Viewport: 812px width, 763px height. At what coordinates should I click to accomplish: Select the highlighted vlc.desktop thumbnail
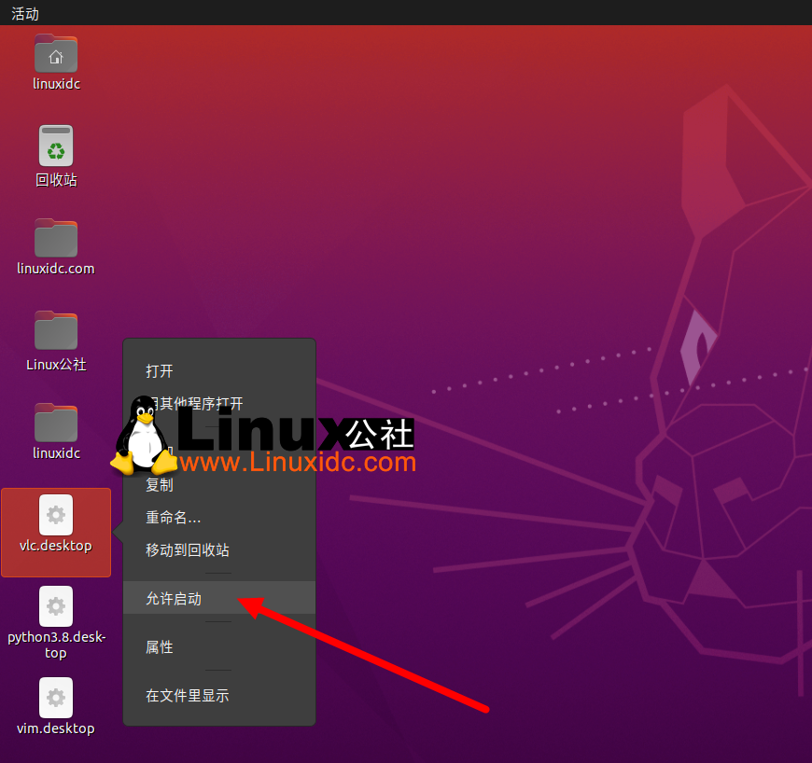coord(56,532)
